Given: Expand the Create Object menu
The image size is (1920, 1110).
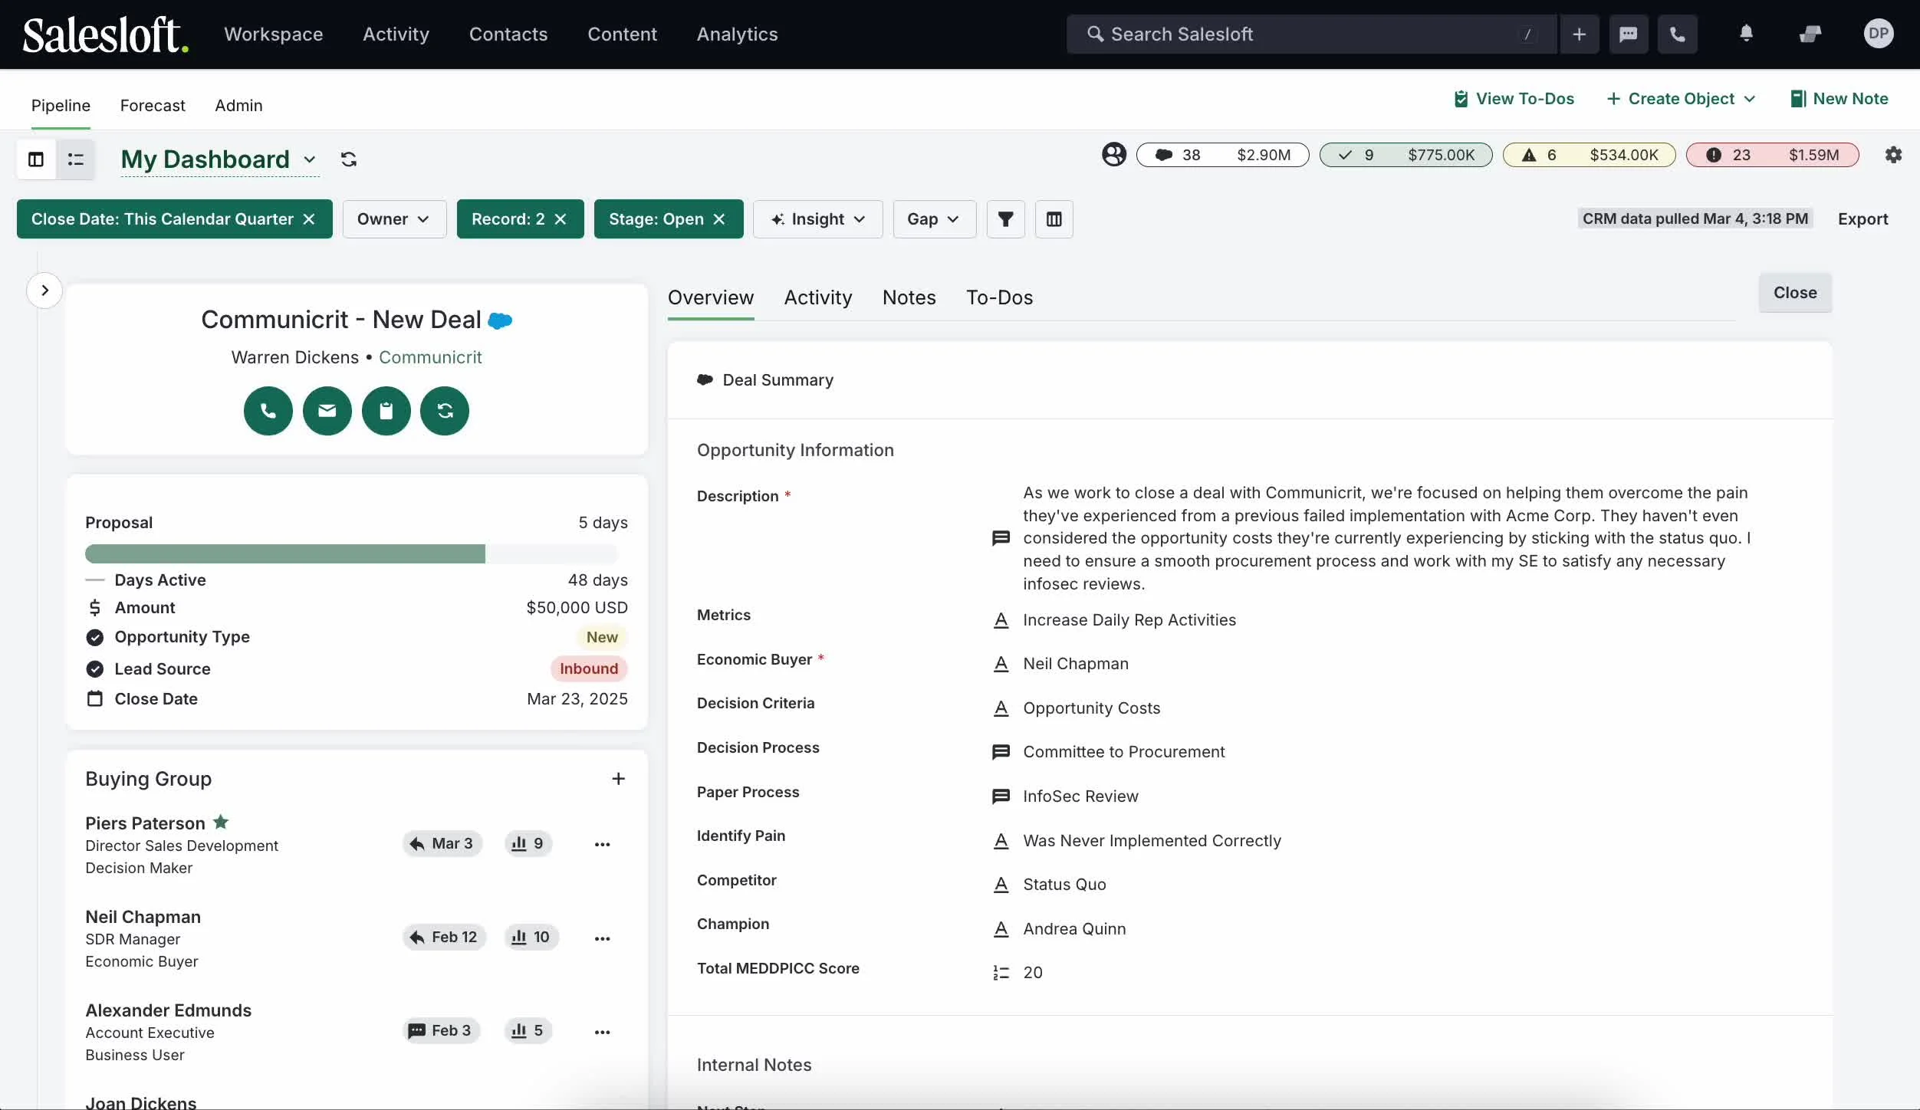Looking at the screenshot, I should (x=1681, y=99).
